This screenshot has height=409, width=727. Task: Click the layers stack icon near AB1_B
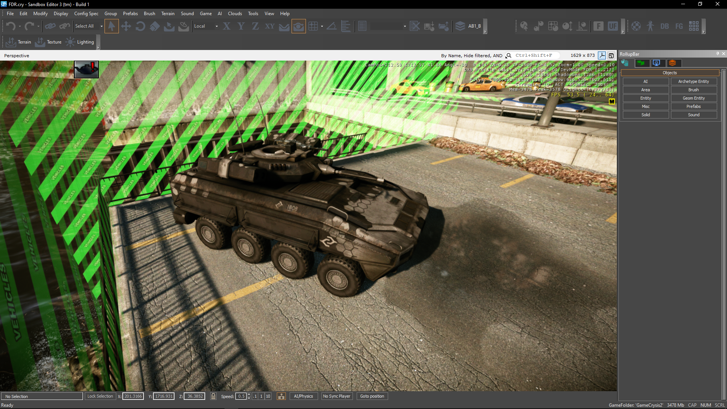(460, 26)
